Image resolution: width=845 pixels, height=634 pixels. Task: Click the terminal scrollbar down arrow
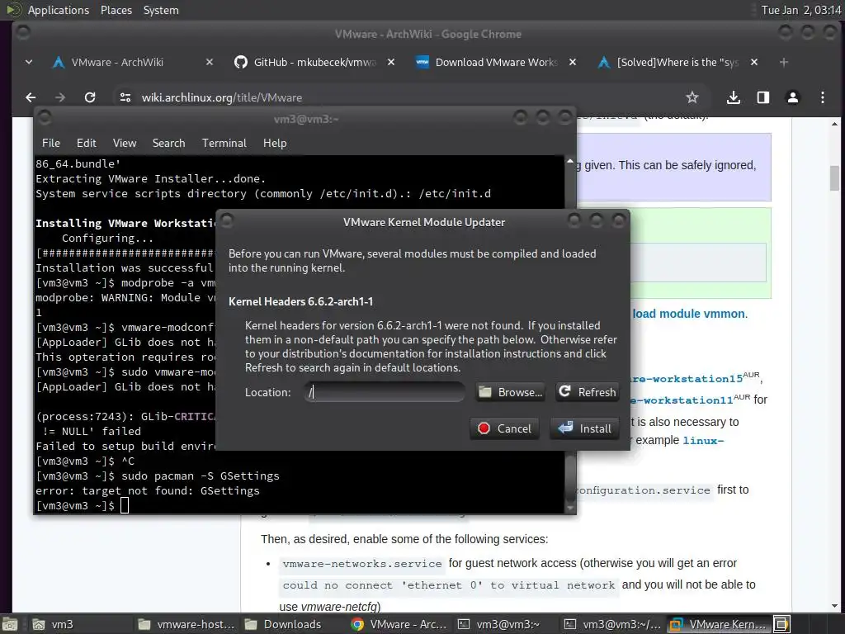click(570, 508)
